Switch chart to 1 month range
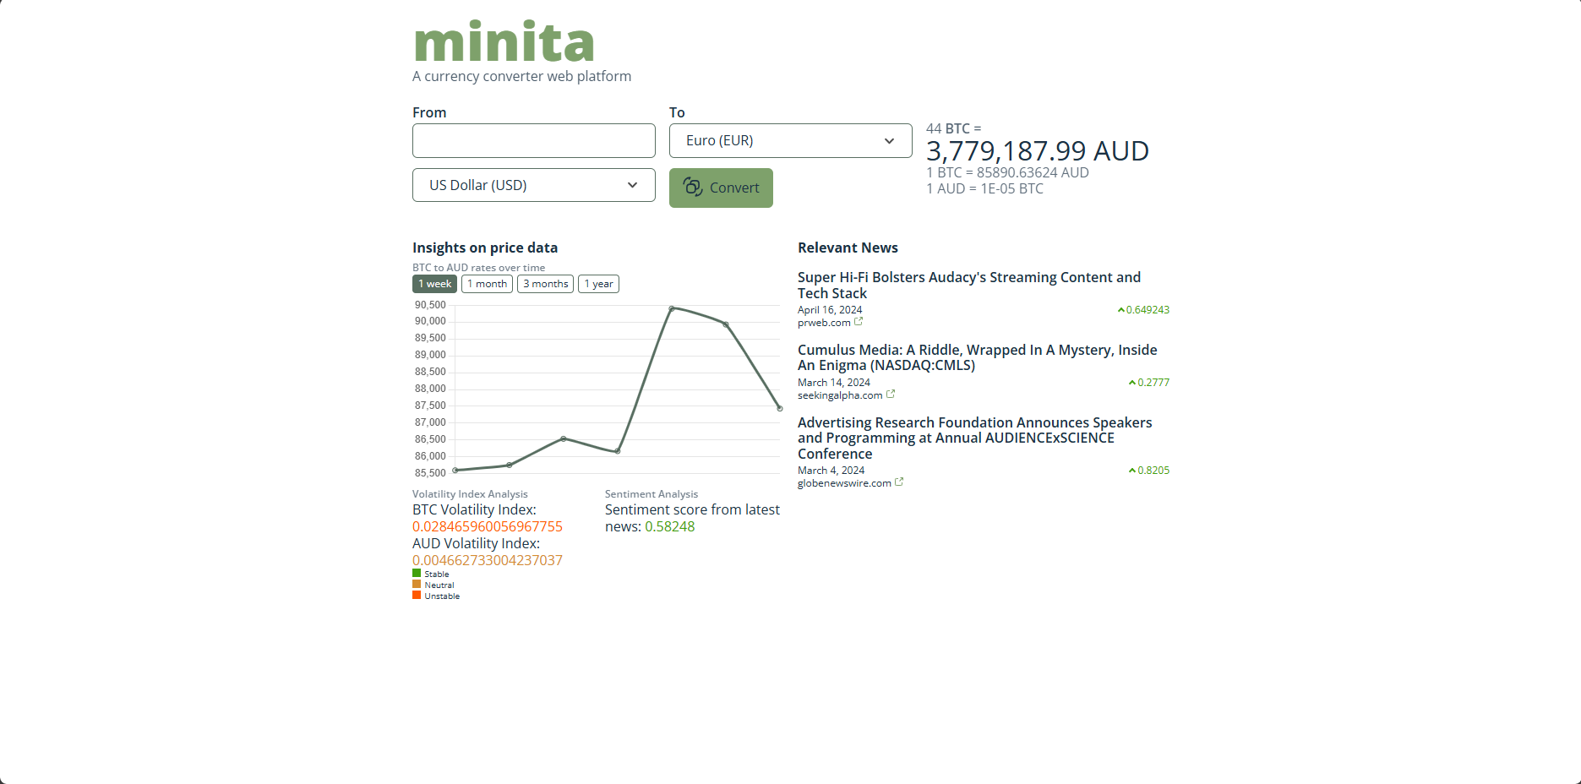 click(x=487, y=284)
